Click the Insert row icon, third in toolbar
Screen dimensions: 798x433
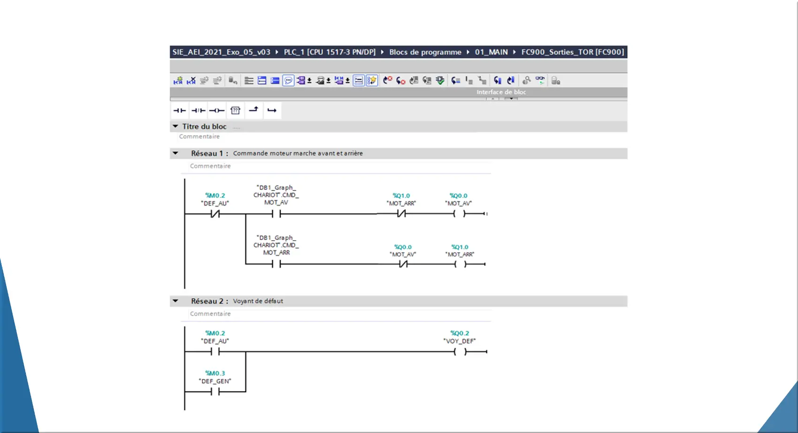[204, 81]
